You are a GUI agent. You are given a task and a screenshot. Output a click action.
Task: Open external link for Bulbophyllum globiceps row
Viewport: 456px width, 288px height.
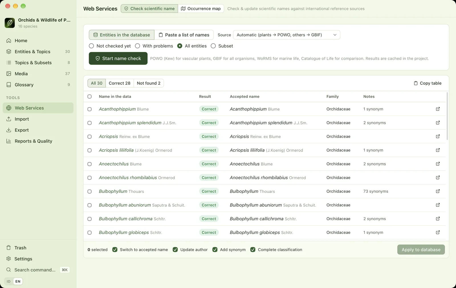click(438, 232)
